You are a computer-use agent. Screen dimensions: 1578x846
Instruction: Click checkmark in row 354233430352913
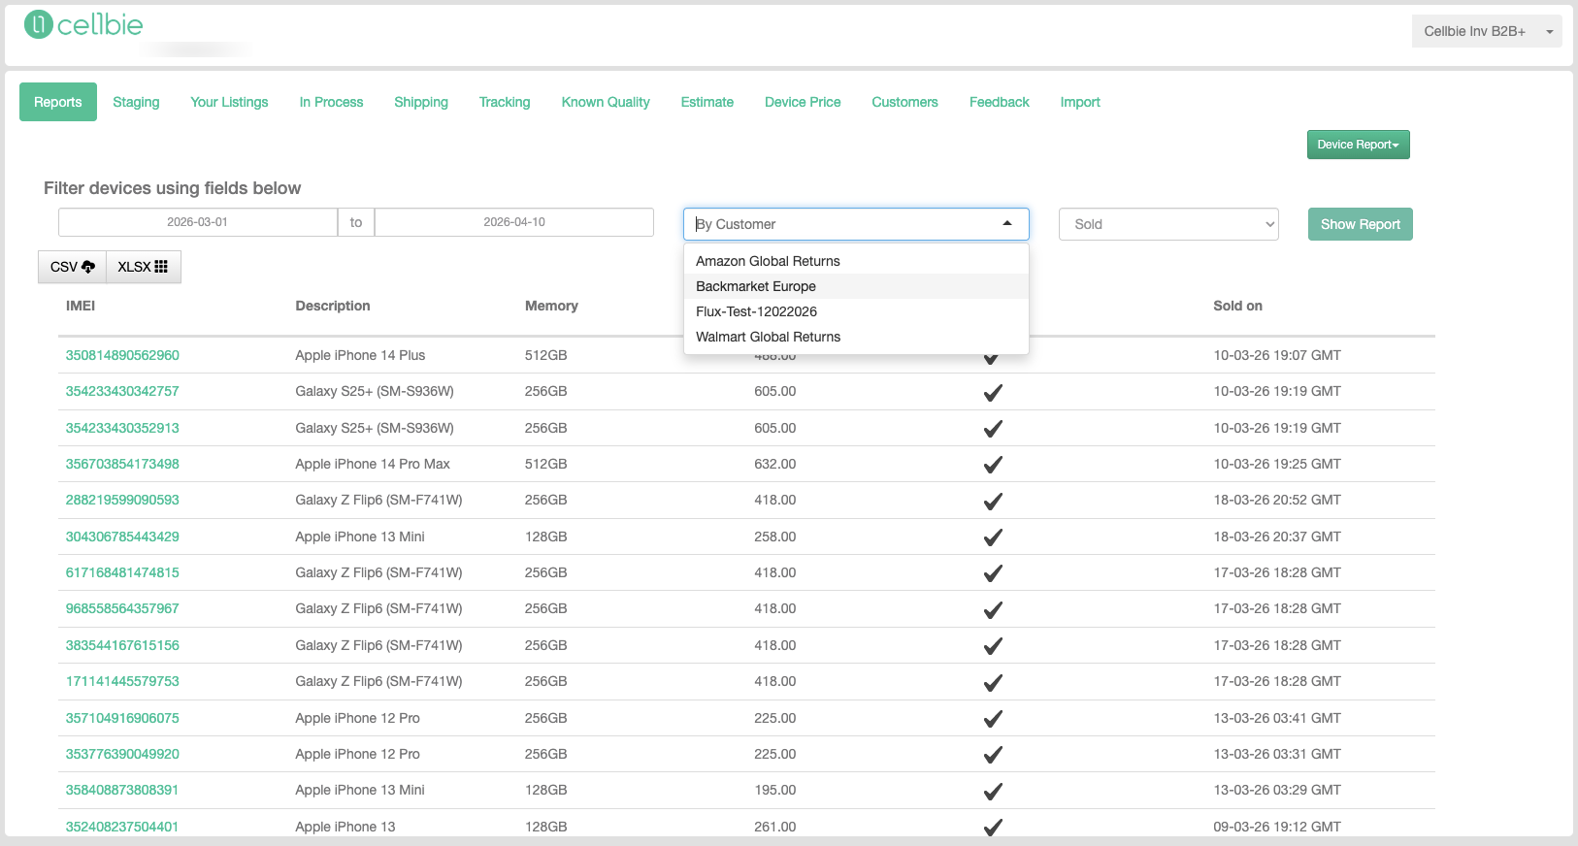pyautogui.click(x=993, y=429)
